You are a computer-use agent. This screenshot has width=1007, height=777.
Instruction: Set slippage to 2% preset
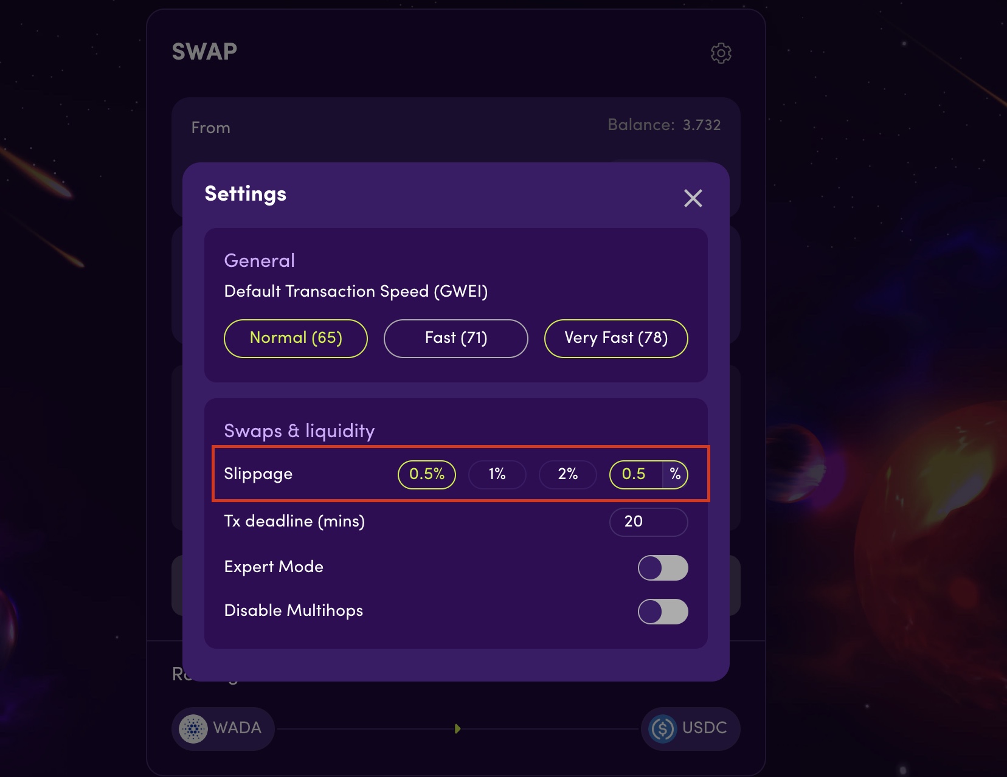[568, 474]
